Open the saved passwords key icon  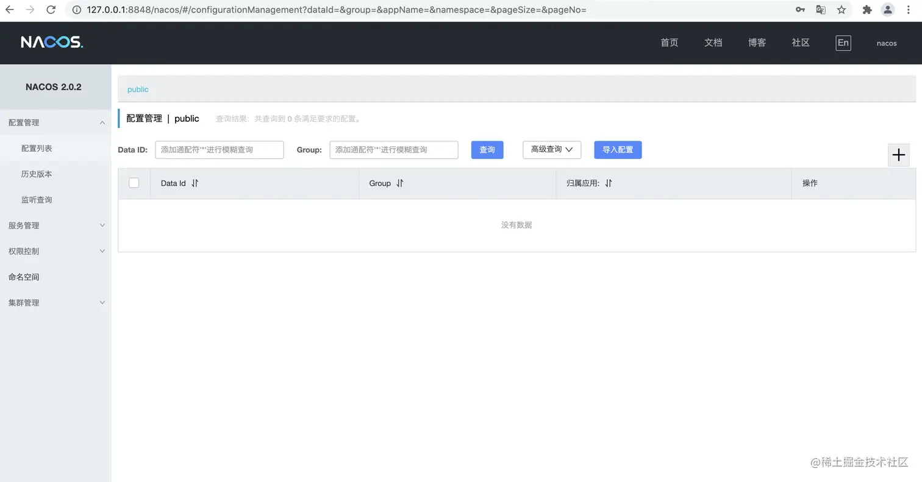tap(800, 10)
